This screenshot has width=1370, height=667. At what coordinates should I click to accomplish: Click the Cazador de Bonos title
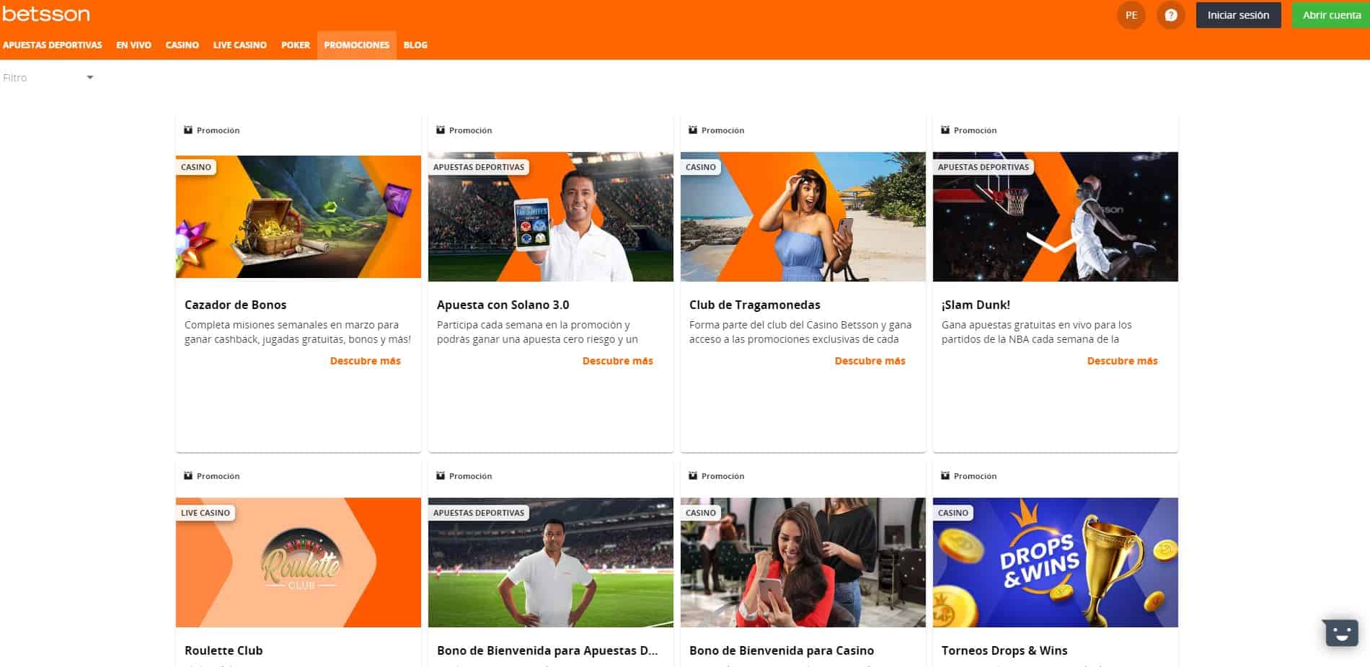coord(236,305)
